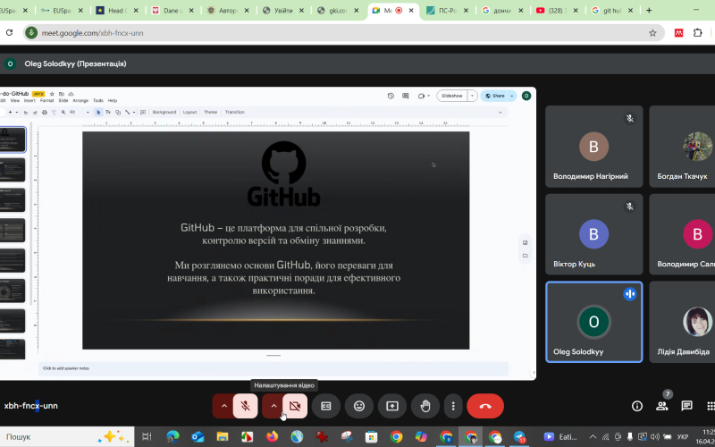Viewport: 715px width, 447px height.
Task: Open the Insert menu in Slides
Action: pos(29,100)
